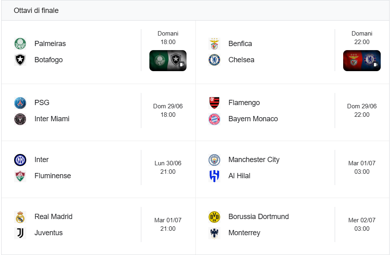The width and height of the screenshot is (390, 255).
Task: Click the Palmeiras club crest
Action: [20, 44]
